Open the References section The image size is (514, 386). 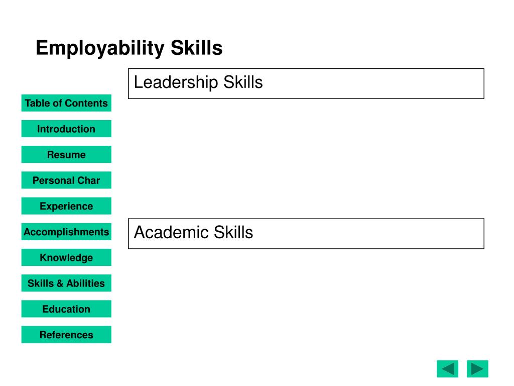click(x=66, y=334)
